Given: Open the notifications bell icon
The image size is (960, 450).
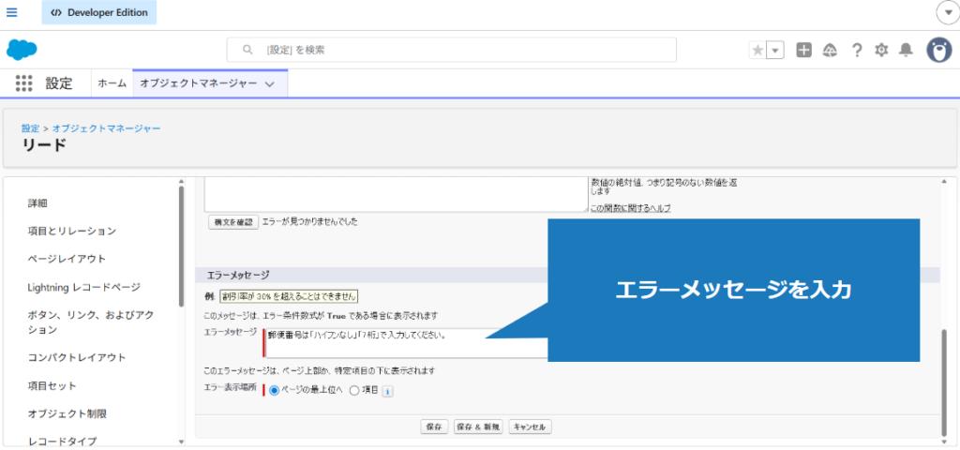Looking at the screenshot, I should (906, 51).
